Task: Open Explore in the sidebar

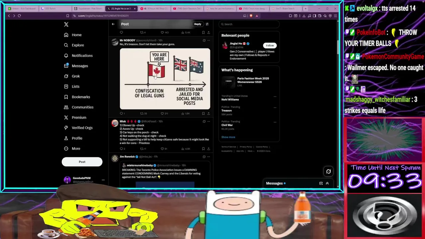Action: pos(74,45)
